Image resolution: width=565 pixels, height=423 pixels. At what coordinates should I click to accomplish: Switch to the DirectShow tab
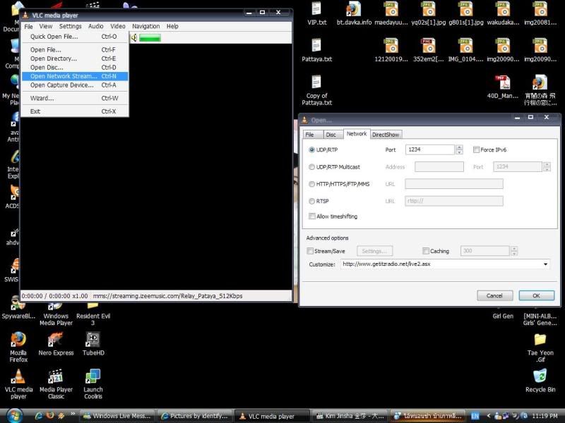pyautogui.click(x=386, y=135)
